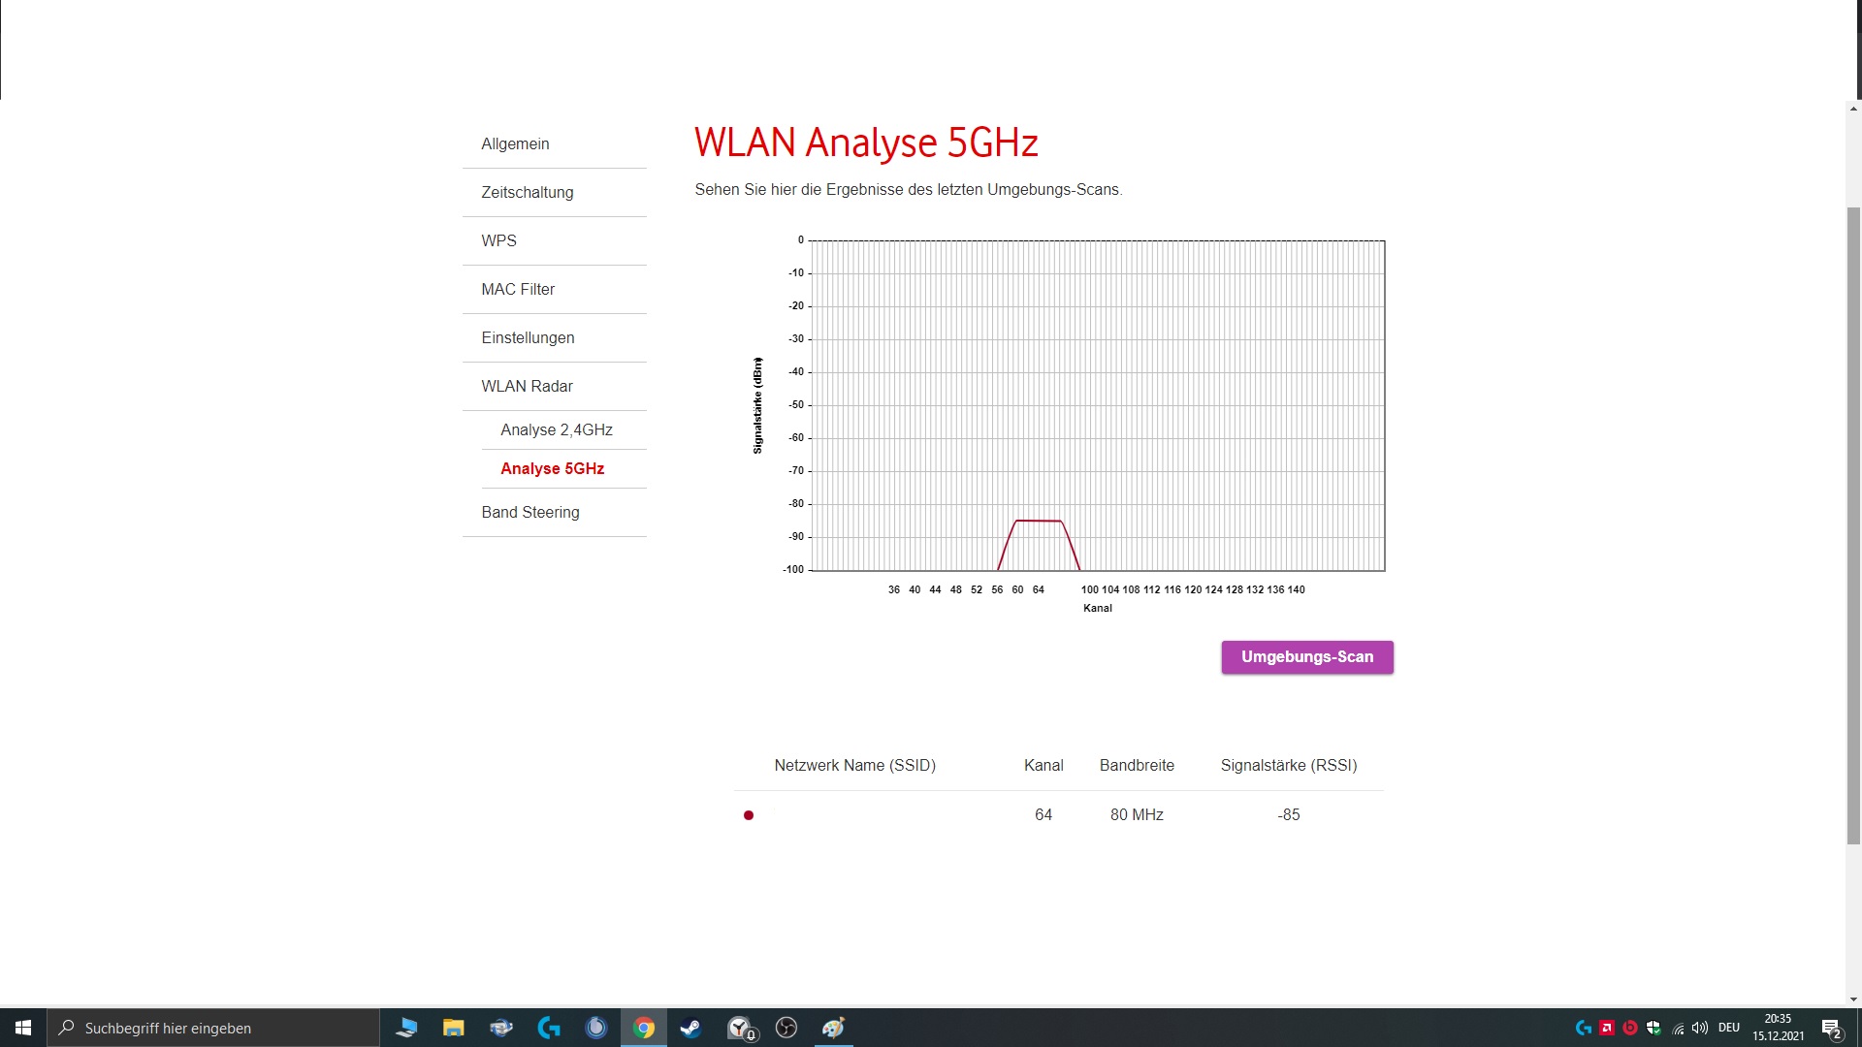Click the Windows Start button
Screen dimensions: 1862x1047
click(23, 1028)
